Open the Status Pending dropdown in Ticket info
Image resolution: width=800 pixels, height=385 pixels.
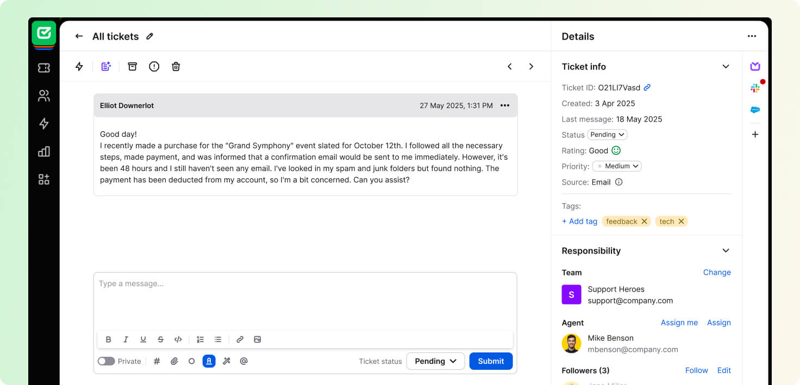[x=607, y=135]
